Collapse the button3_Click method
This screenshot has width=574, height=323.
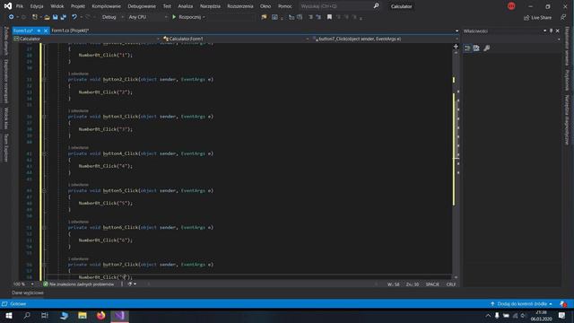44,117
